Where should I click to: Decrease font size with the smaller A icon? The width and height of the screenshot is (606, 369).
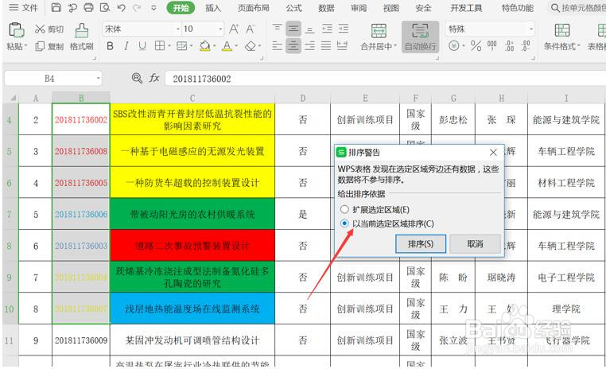coord(250,29)
